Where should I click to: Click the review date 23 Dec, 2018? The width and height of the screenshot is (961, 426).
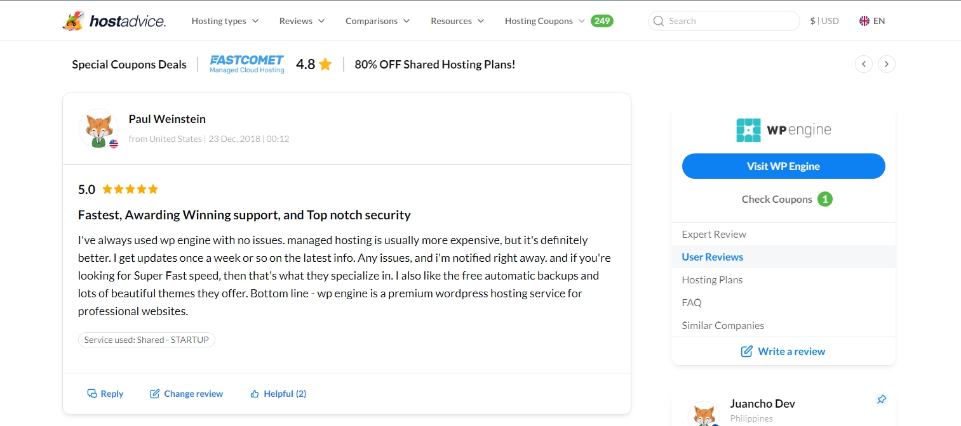coord(234,139)
